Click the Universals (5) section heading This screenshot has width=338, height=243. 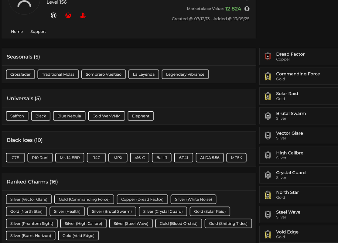[24, 98]
